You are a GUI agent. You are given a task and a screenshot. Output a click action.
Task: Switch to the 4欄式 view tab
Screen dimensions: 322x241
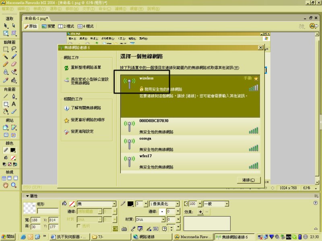(85, 26)
